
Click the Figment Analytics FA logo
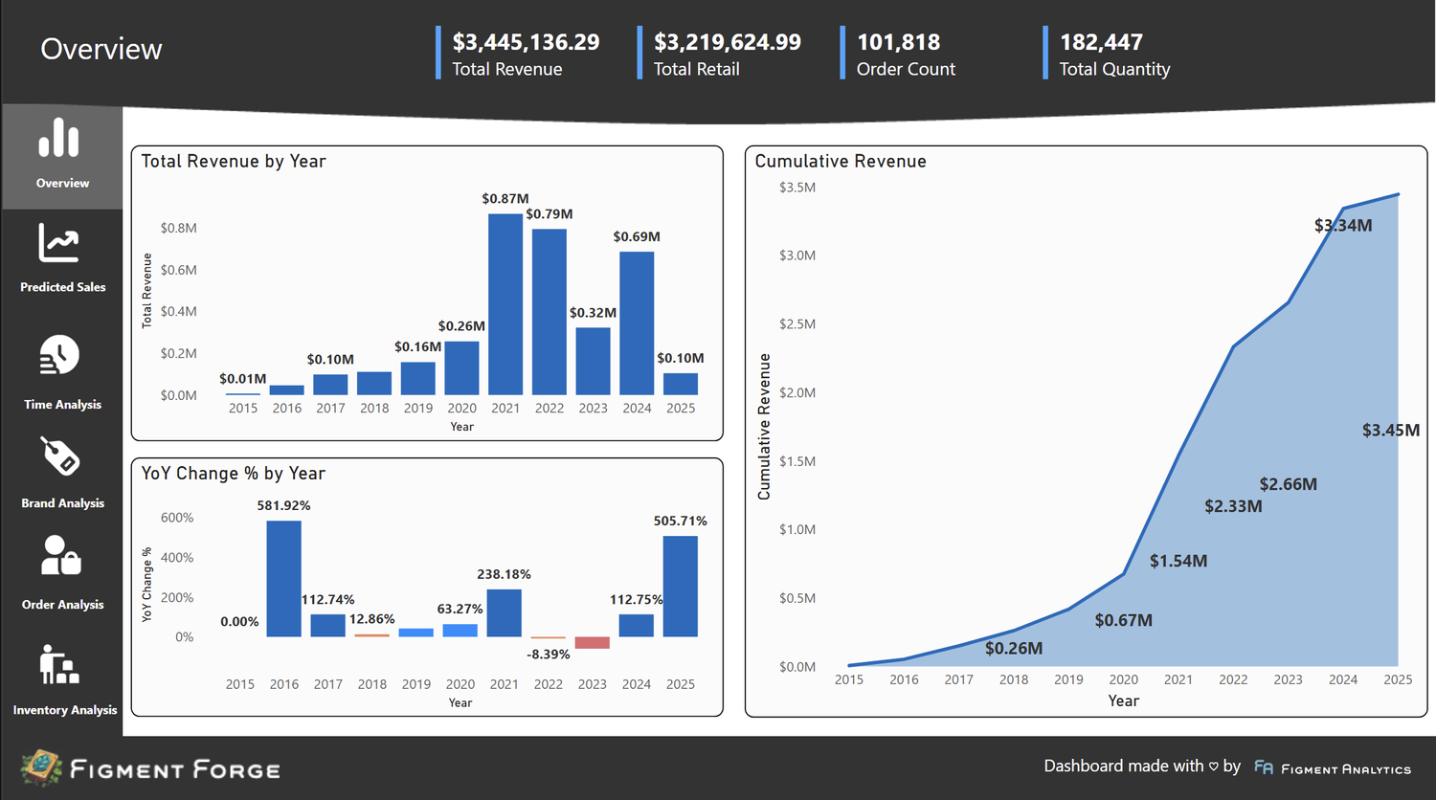click(1264, 767)
